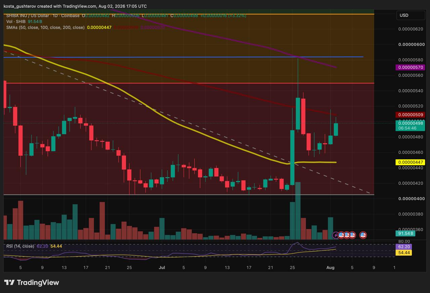The height and width of the screenshot is (293, 430).
Task: Click the yellow 54.44 RSI scale label
Action: [404, 252]
